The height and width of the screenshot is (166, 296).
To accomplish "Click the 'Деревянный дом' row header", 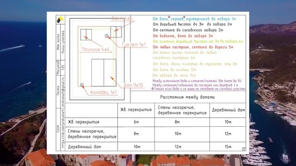I will pyautogui.click(x=84, y=147).
